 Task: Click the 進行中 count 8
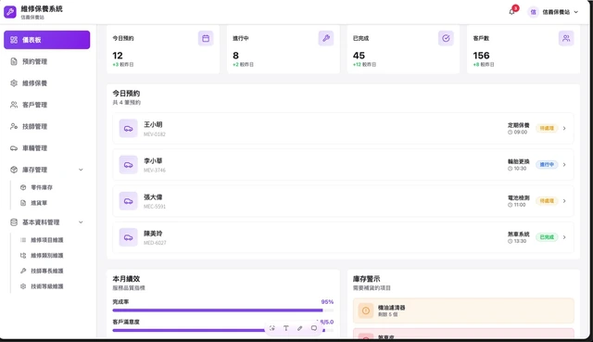[235, 56]
